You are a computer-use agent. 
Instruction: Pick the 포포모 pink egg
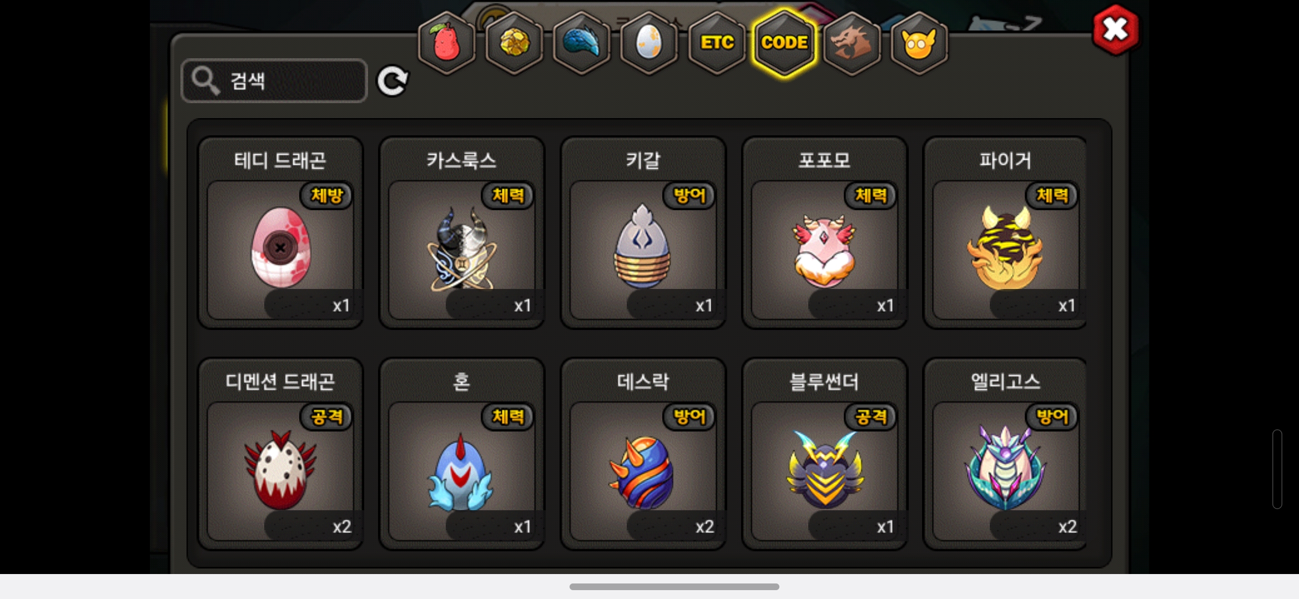825,233
